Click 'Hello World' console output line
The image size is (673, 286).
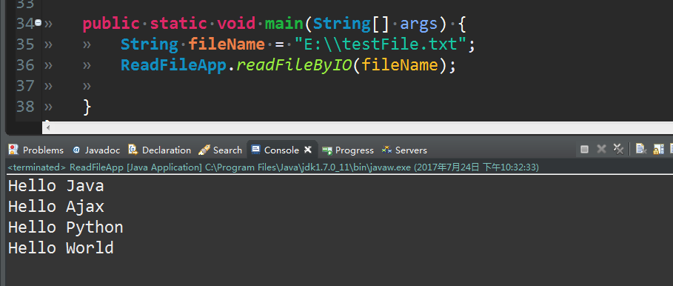61,247
